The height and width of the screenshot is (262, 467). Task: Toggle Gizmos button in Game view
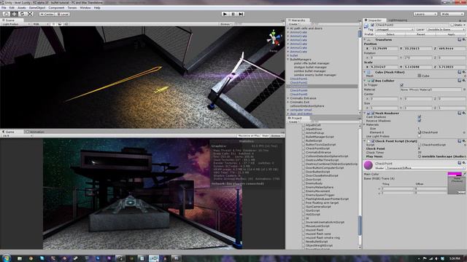[x=276, y=135]
